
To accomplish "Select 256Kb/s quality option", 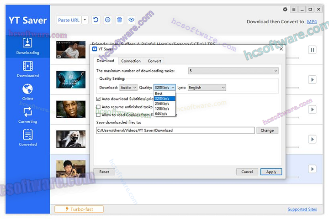I will pos(164,104).
